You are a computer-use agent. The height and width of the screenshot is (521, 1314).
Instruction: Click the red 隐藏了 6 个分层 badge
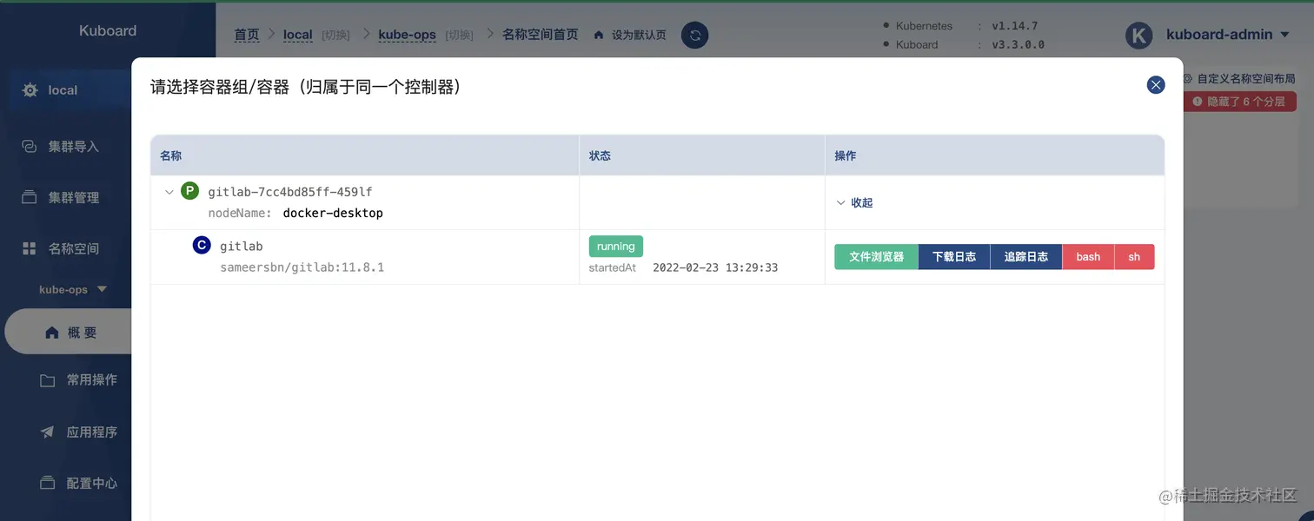pos(1239,102)
